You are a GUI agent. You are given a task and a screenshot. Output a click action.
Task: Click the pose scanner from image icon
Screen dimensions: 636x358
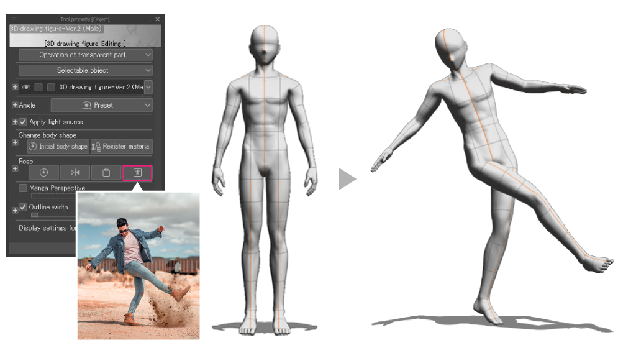click(x=137, y=172)
